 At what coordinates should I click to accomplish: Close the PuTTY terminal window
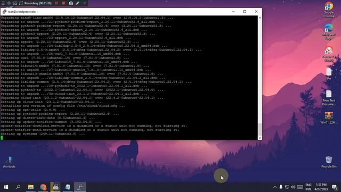pos(256,12)
